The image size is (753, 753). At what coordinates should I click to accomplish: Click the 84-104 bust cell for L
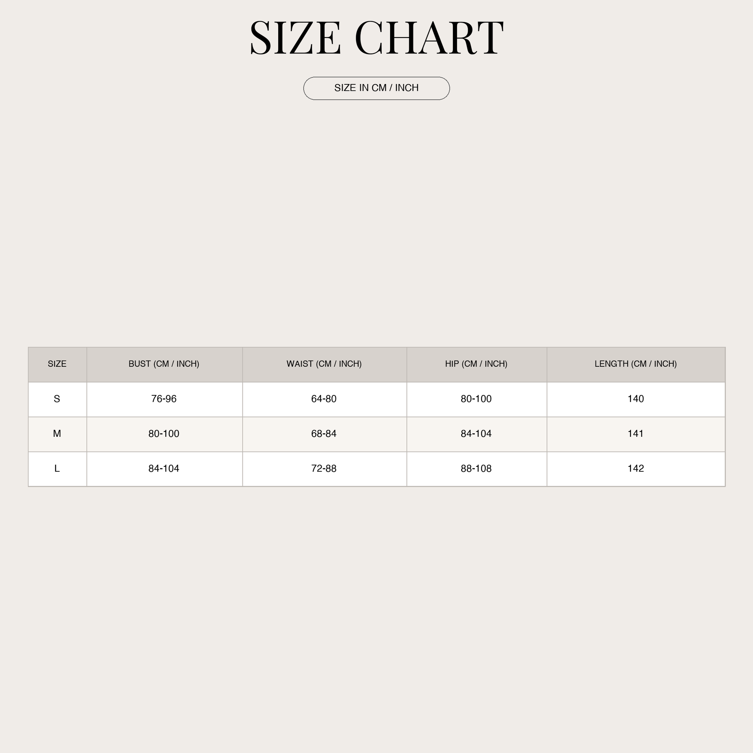tap(164, 468)
